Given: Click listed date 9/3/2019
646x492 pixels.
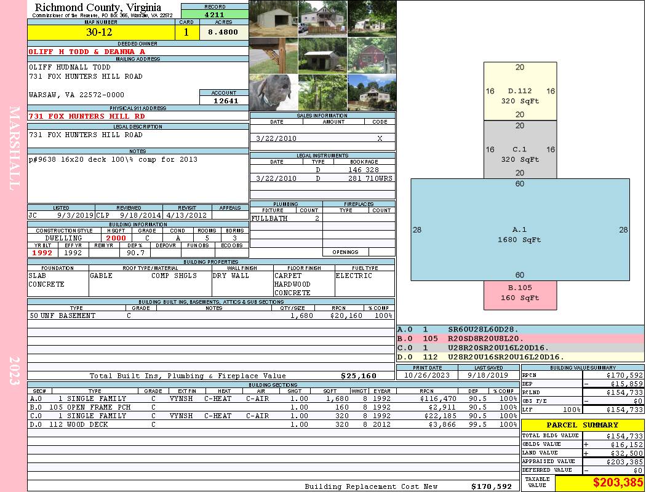Looking at the screenshot, I should click(x=75, y=215).
